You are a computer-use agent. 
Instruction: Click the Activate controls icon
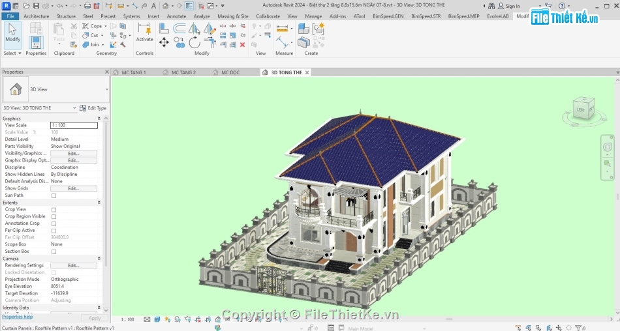pyautogui.click(x=144, y=33)
